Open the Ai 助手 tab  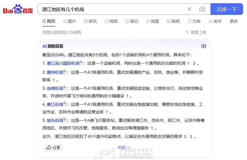pos(215,21)
